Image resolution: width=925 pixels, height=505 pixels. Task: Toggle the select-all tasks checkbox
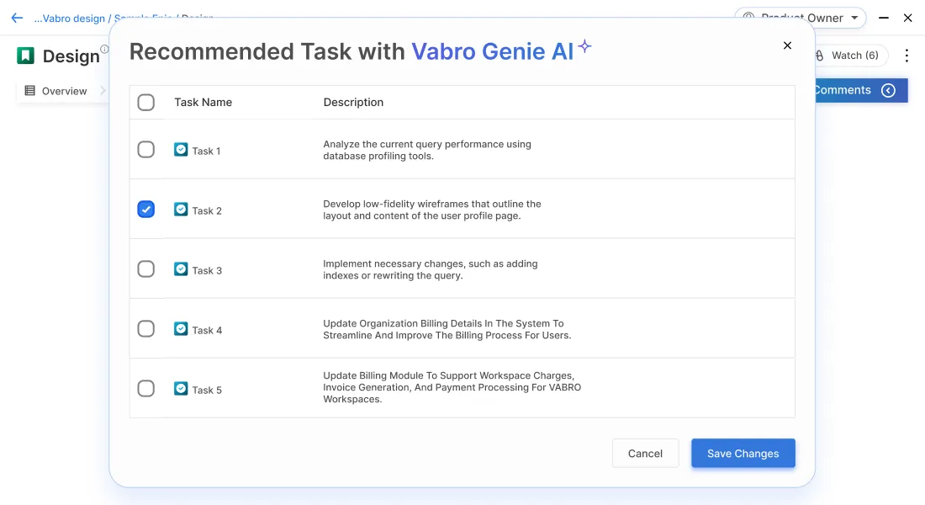point(146,103)
